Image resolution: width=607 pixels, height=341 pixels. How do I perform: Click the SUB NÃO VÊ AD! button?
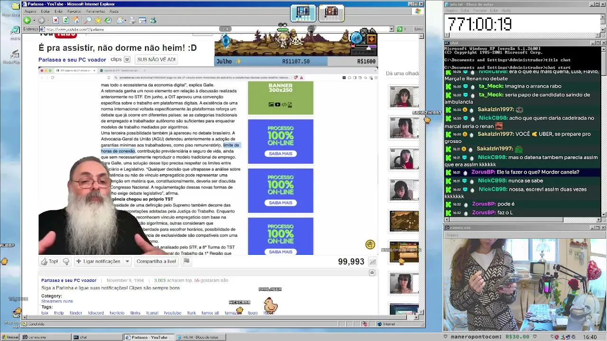click(x=156, y=60)
